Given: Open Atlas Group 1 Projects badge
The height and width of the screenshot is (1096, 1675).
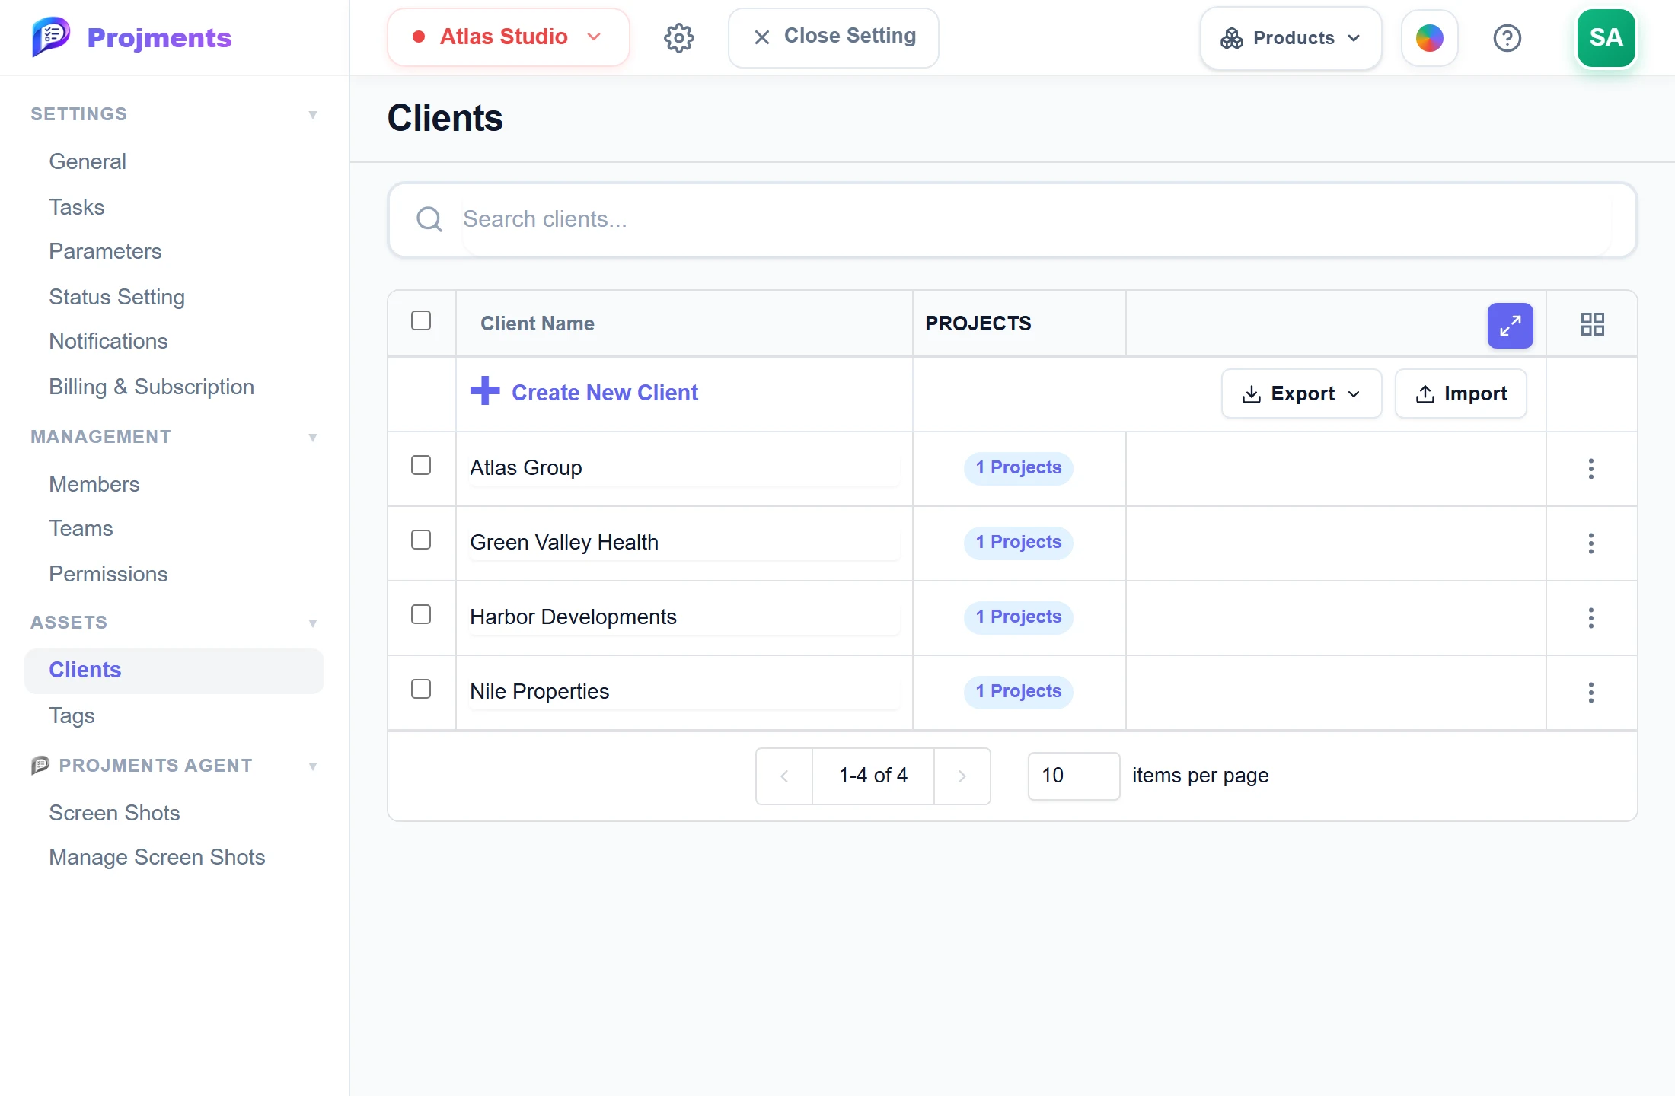Looking at the screenshot, I should 1018,467.
